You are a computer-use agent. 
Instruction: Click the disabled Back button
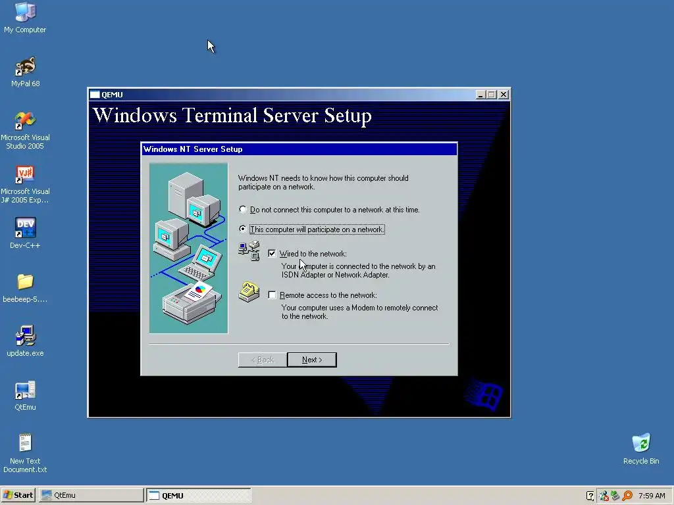click(x=263, y=360)
